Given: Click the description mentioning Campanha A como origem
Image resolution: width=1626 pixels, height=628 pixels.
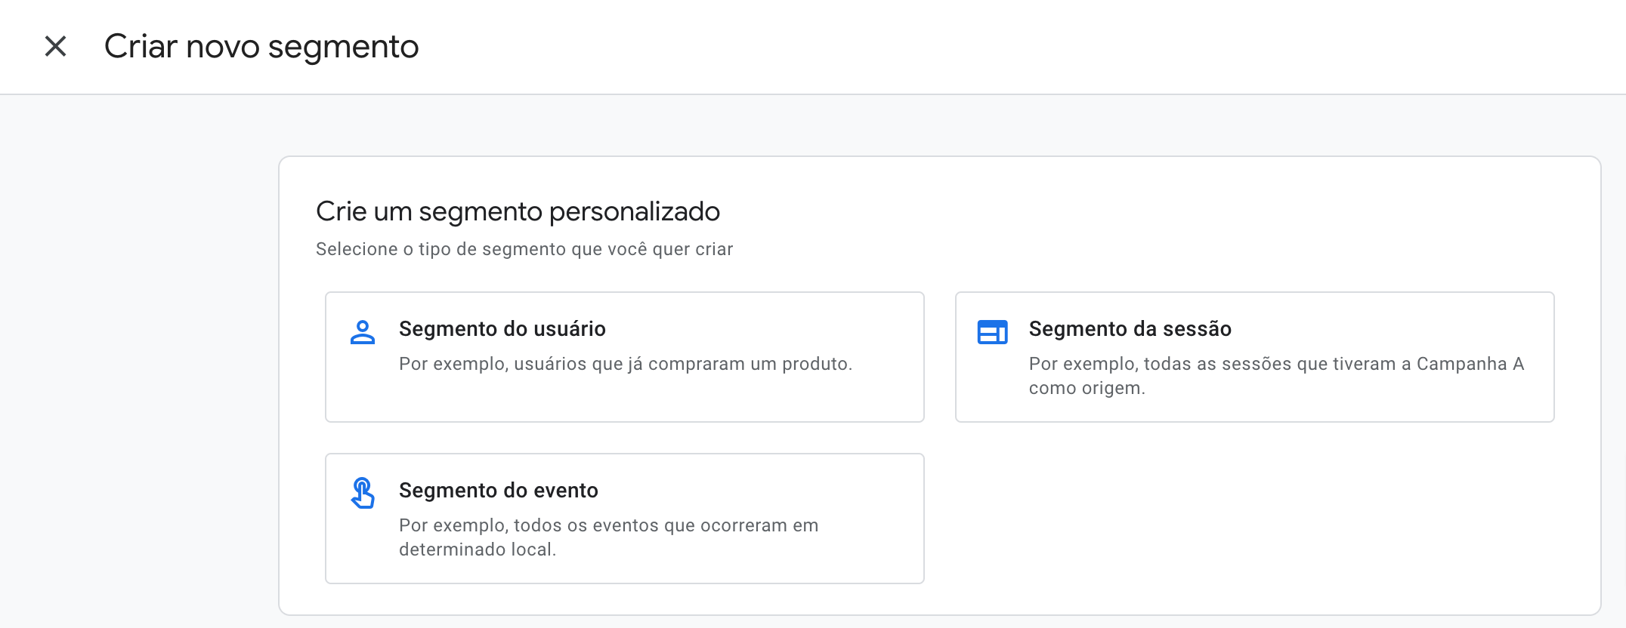Looking at the screenshot, I should click(1275, 375).
